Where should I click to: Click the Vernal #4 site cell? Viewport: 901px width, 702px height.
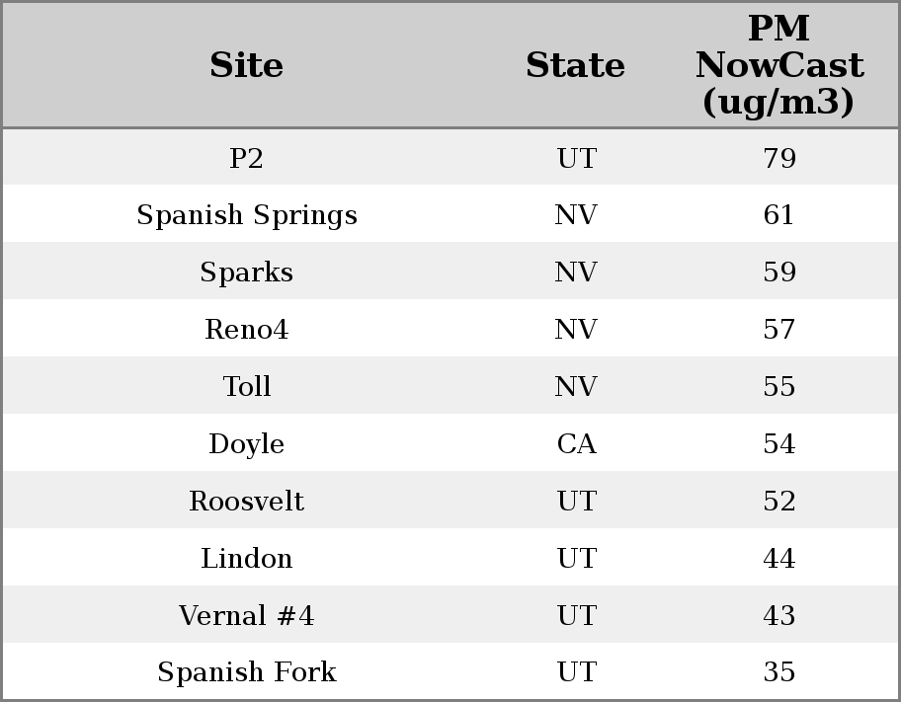[x=246, y=616]
